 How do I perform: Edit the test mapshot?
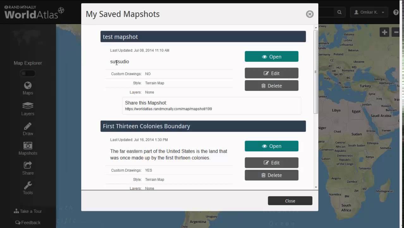pos(272,73)
